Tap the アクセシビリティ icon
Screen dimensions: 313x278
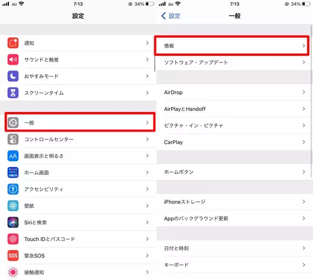(14, 189)
